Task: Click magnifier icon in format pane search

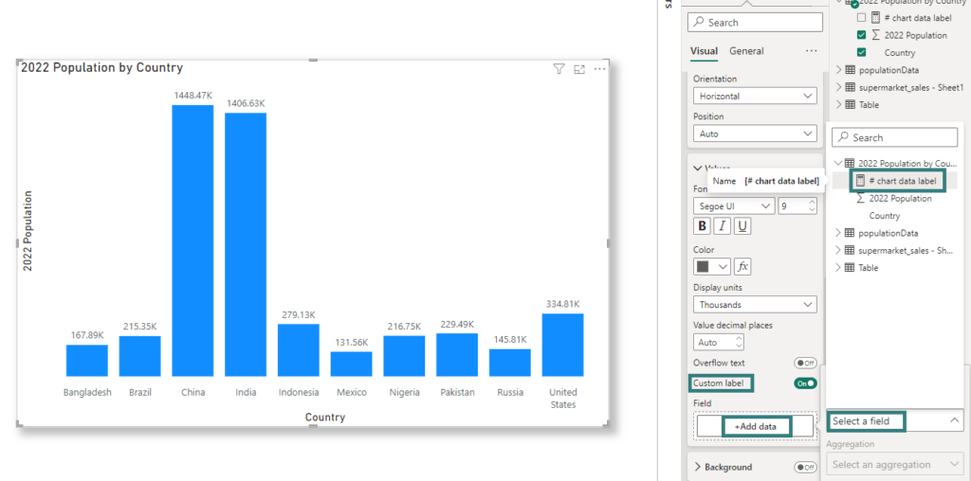Action: coord(699,23)
